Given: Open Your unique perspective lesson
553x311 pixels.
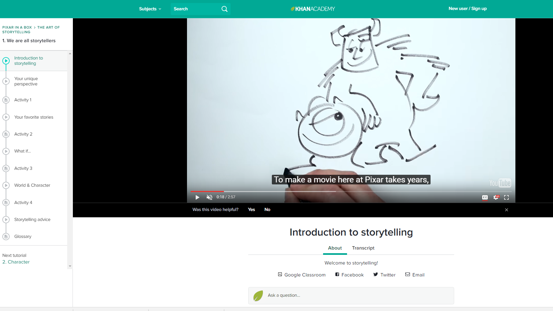Looking at the screenshot, I should pyautogui.click(x=26, y=81).
